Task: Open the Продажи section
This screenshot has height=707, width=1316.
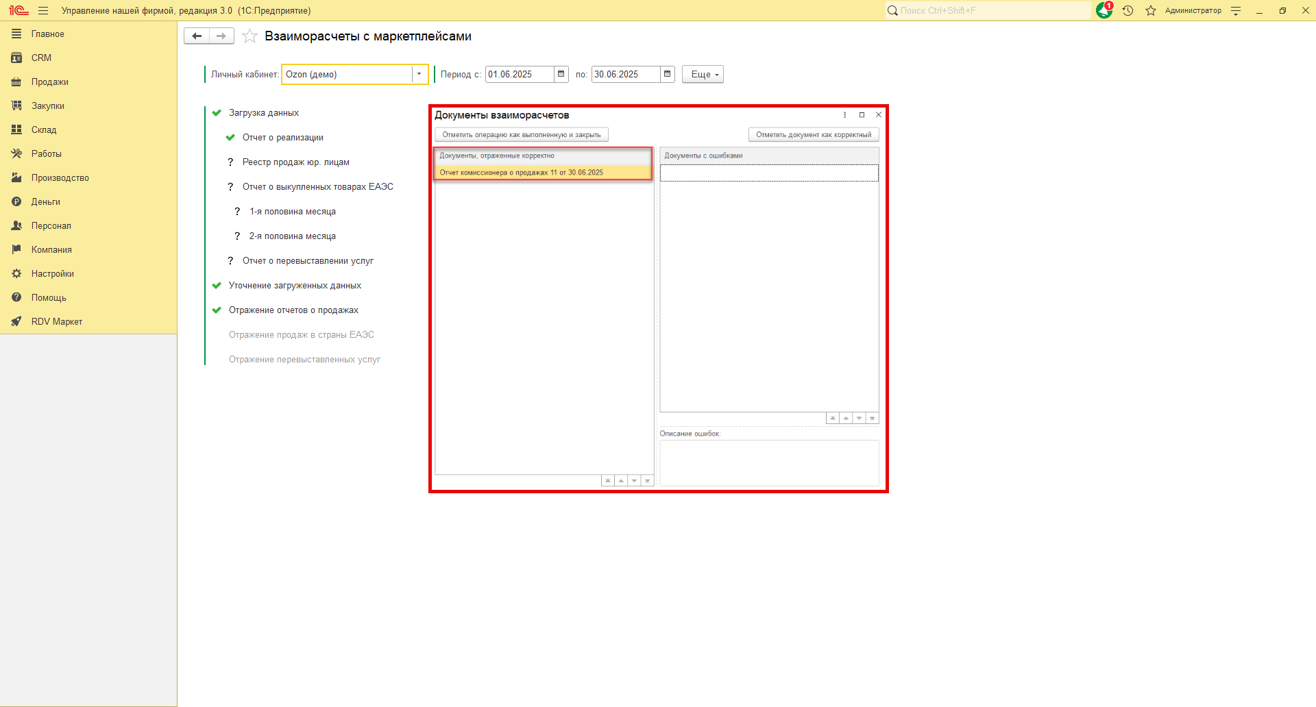Action: pyautogui.click(x=49, y=82)
